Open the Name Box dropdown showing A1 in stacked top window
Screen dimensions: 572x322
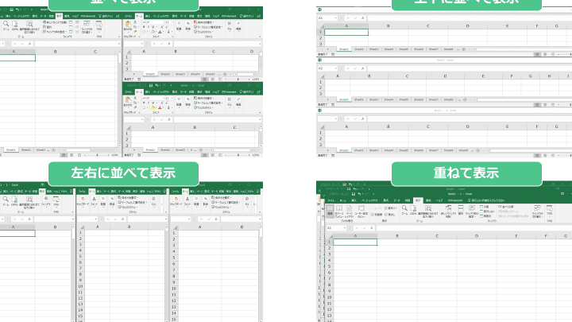pyautogui.click(x=335, y=17)
